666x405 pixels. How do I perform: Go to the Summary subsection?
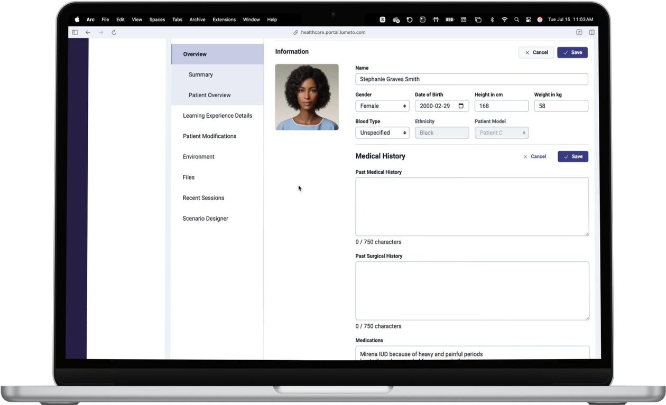(x=218, y=74)
